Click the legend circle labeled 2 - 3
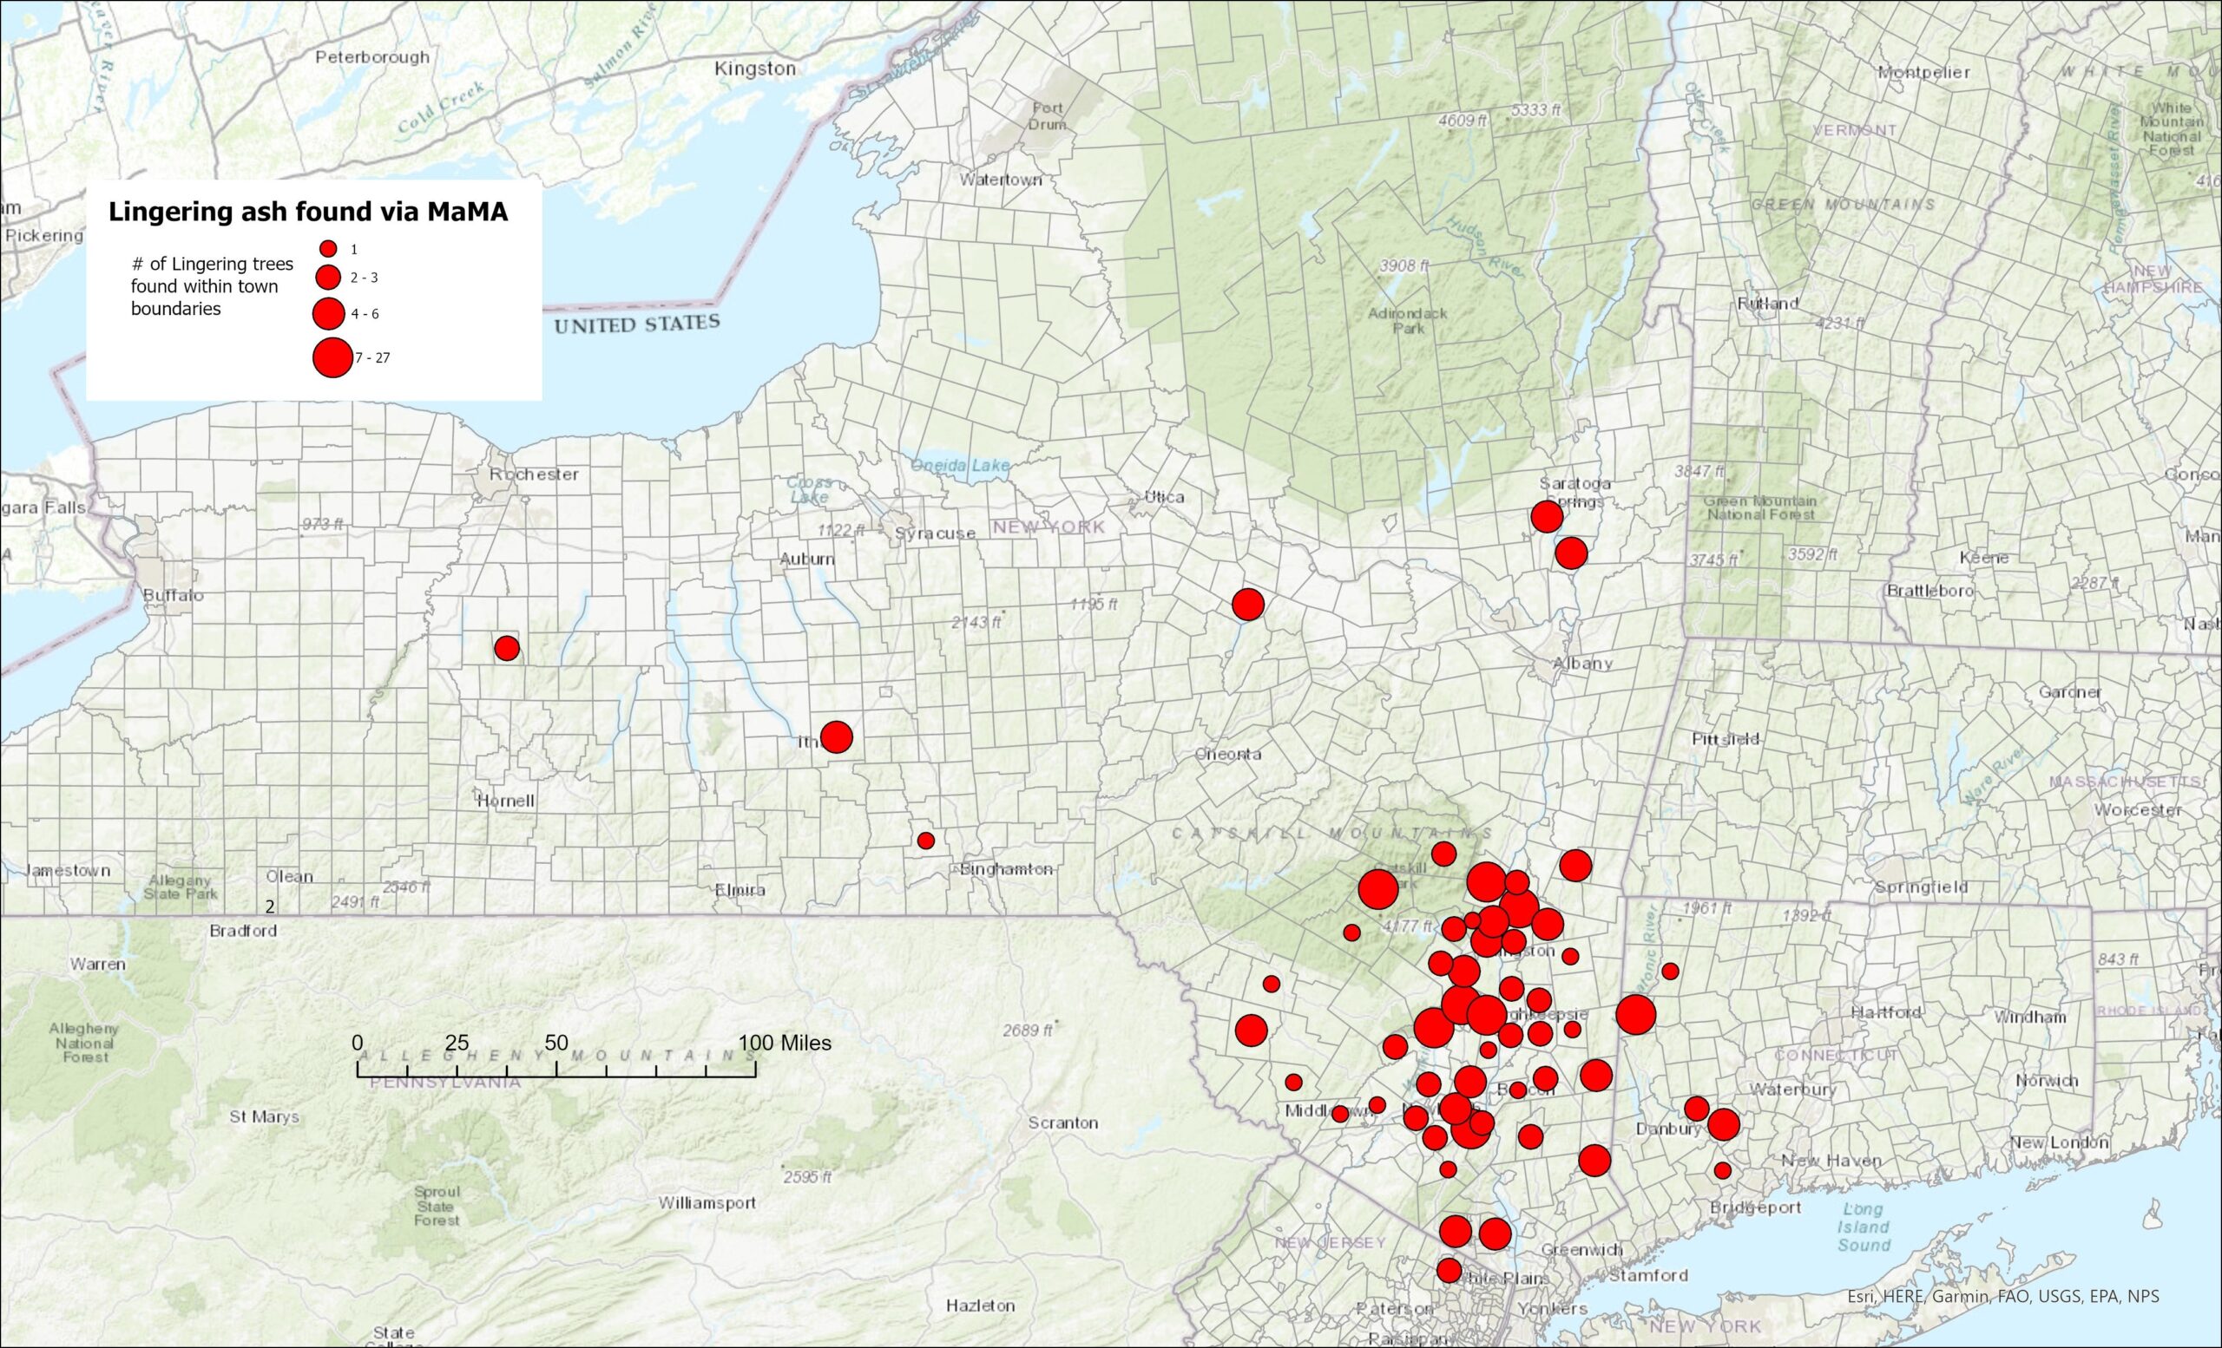2222x1348 pixels. [328, 277]
